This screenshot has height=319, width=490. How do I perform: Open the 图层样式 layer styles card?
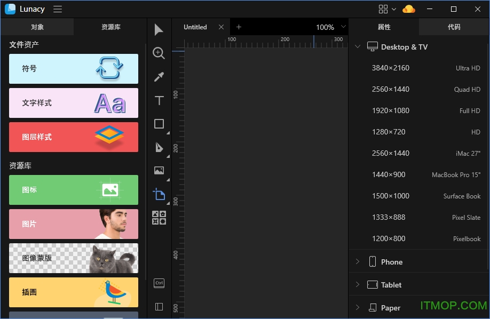point(74,137)
